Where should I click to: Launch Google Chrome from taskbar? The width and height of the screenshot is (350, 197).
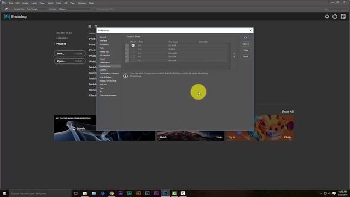(x=112, y=193)
